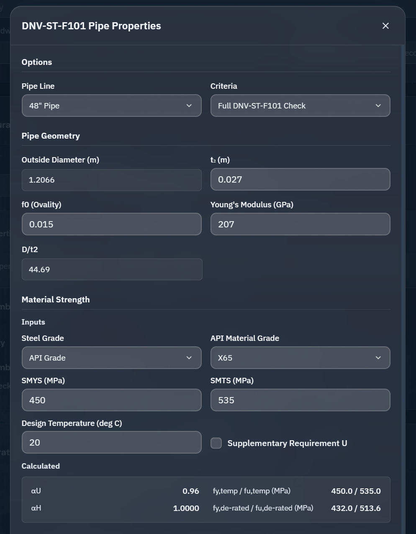Click the αH calculated value 1.0000
The height and width of the screenshot is (534, 416).
pyautogui.click(x=186, y=508)
